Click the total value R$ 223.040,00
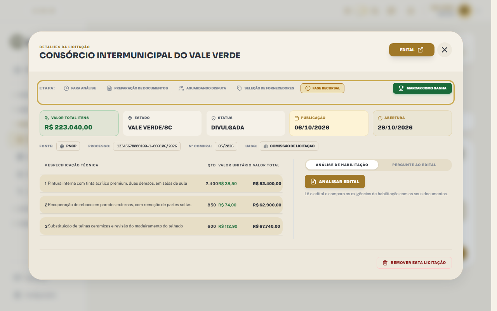The width and height of the screenshot is (497, 311). pyautogui.click(x=68, y=127)
